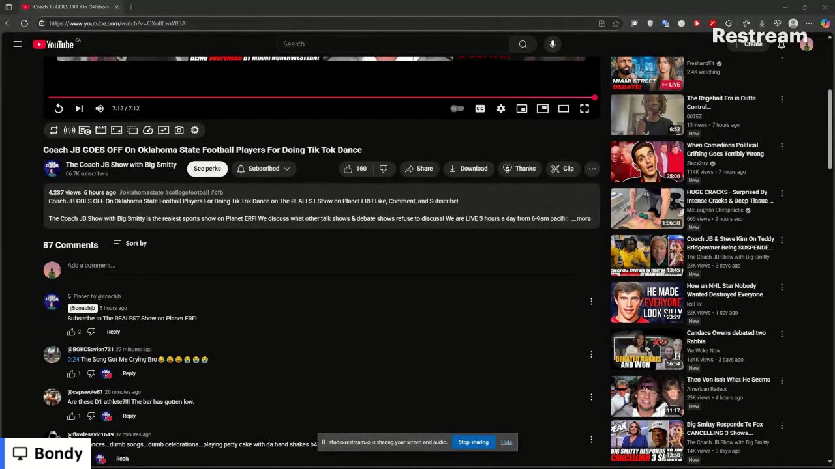Mute the video volume speaker icon
Screen dimensions: 835x469
99,109
